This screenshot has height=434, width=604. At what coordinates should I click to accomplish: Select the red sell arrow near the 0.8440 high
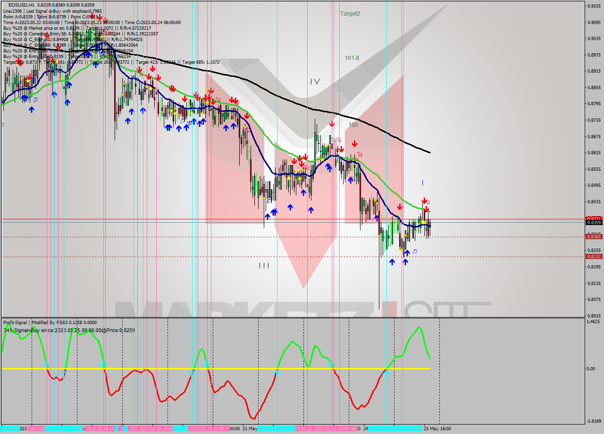[423, 200]
